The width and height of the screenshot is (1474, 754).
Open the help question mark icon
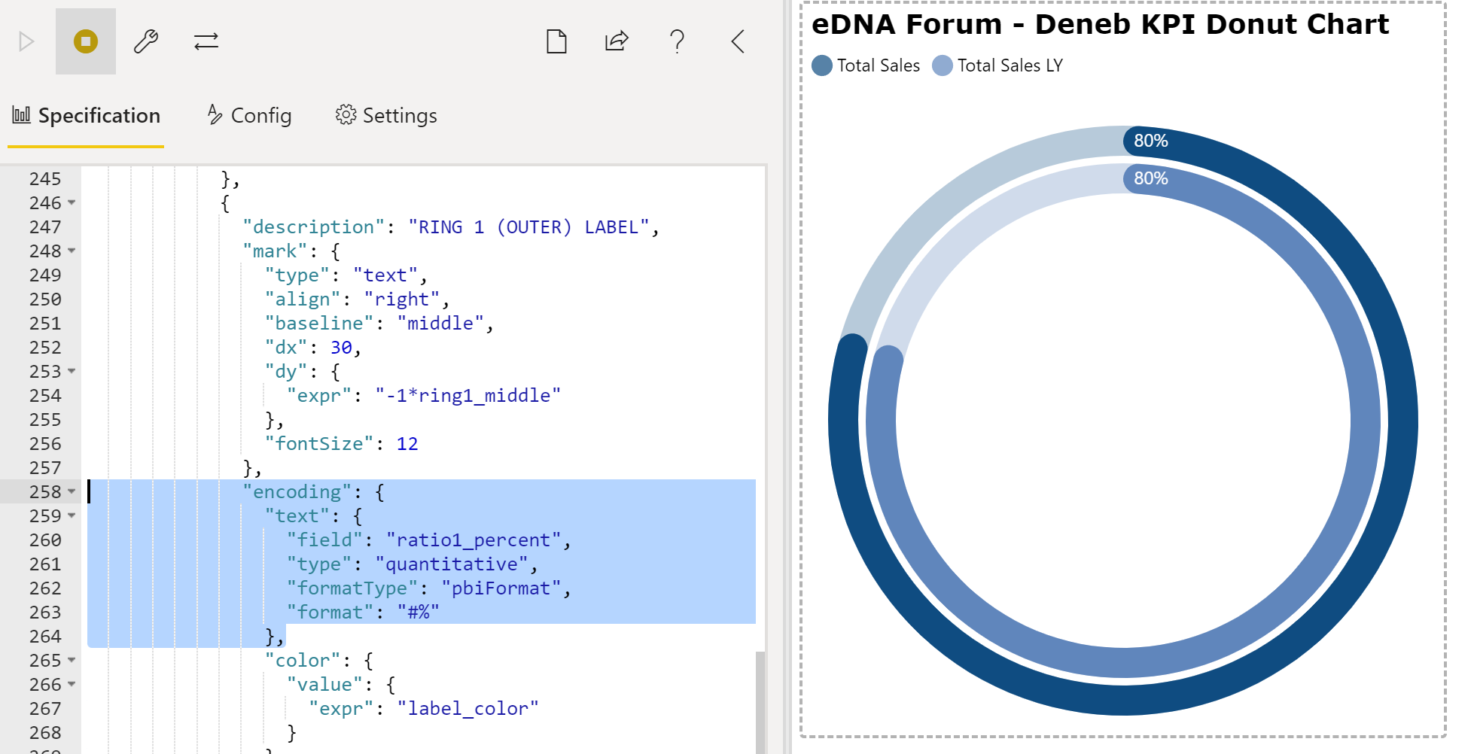(677, 41)
